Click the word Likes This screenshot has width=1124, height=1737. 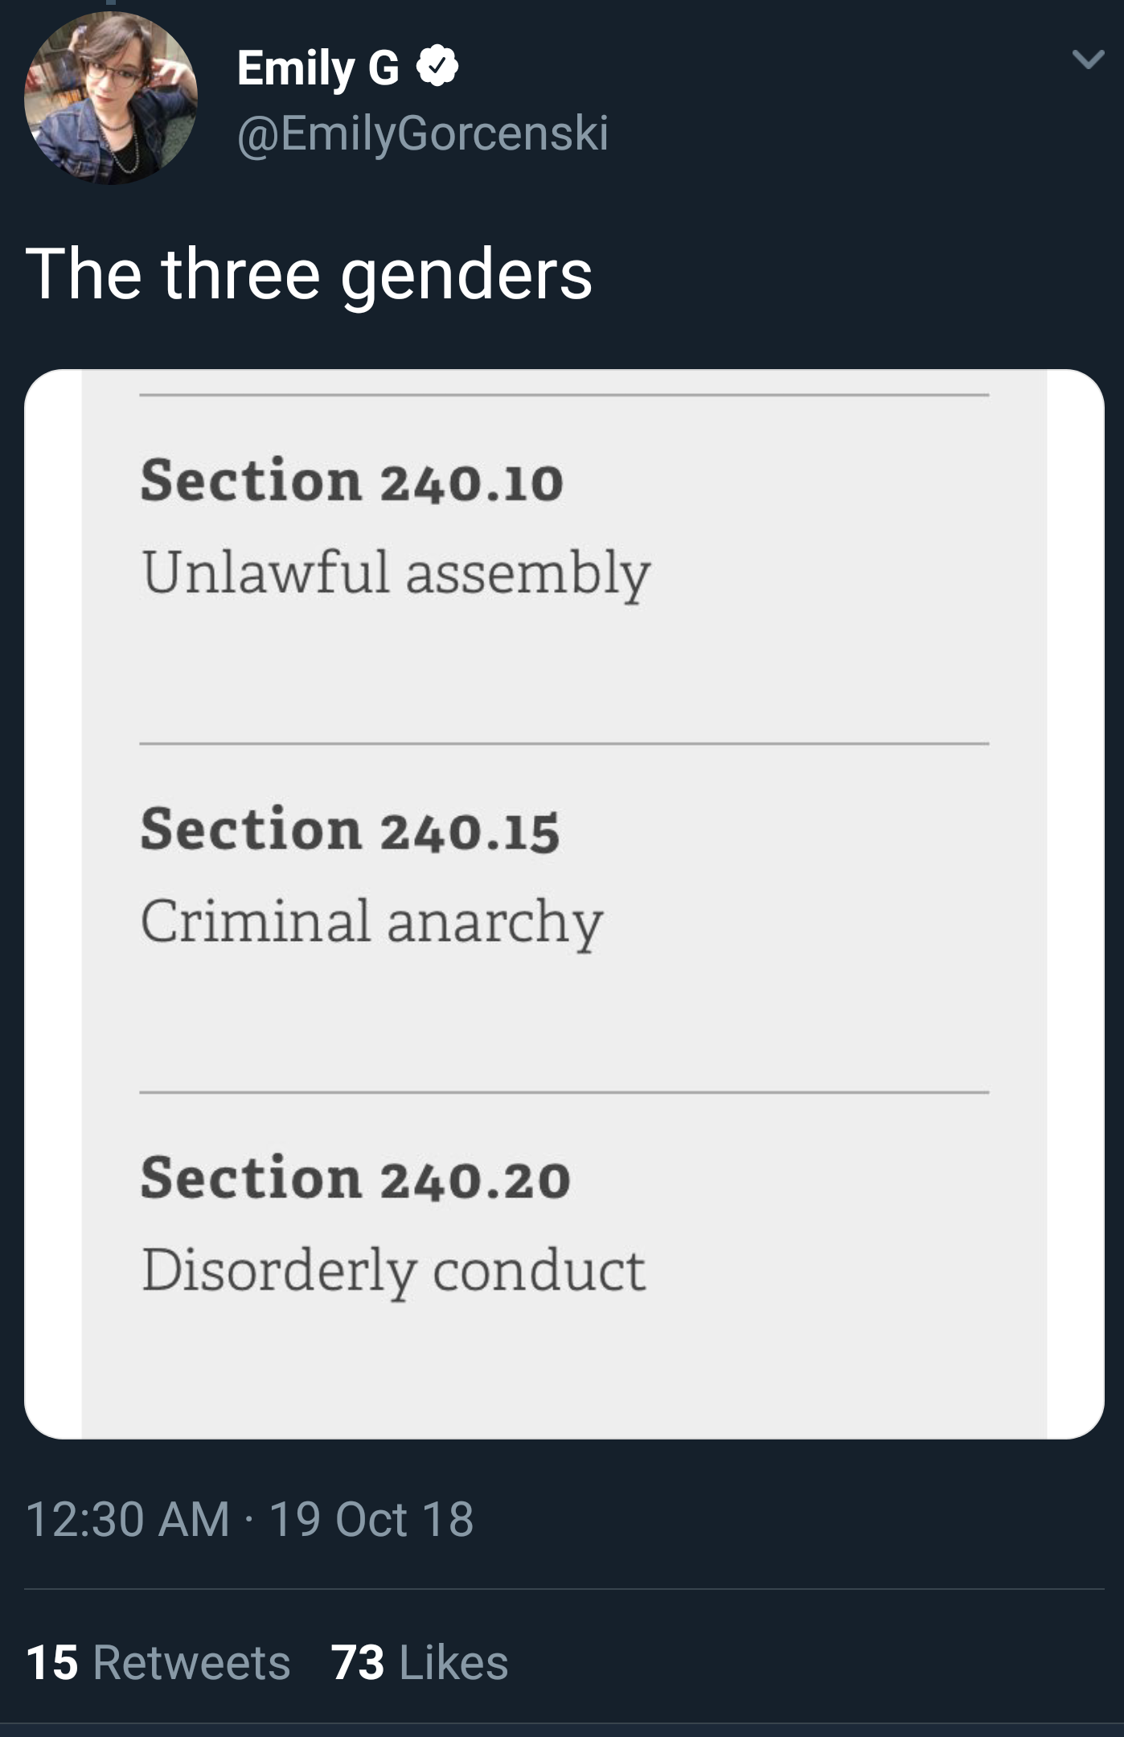click(453, 1663)
